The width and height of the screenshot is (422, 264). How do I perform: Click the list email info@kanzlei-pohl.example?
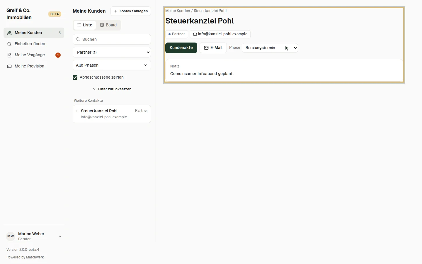(x=104, y=117)
